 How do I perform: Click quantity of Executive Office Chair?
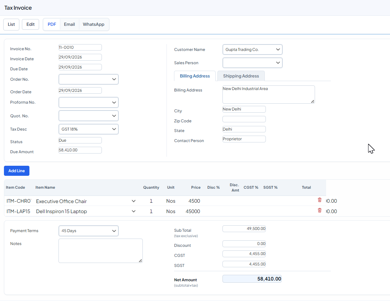pyautogui.click(x=151, y=201)
